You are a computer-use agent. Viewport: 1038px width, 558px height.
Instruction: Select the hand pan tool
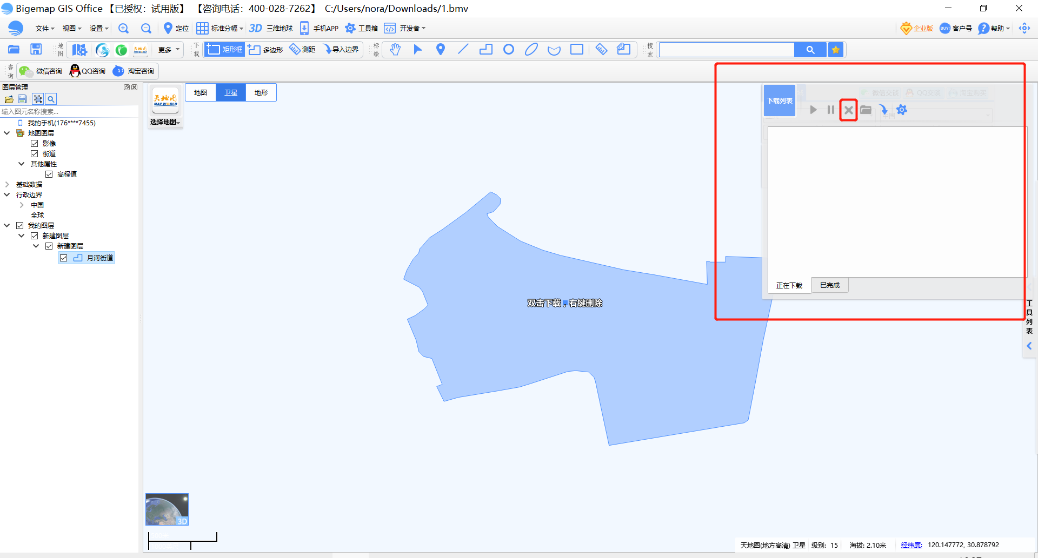coord(395,50)
